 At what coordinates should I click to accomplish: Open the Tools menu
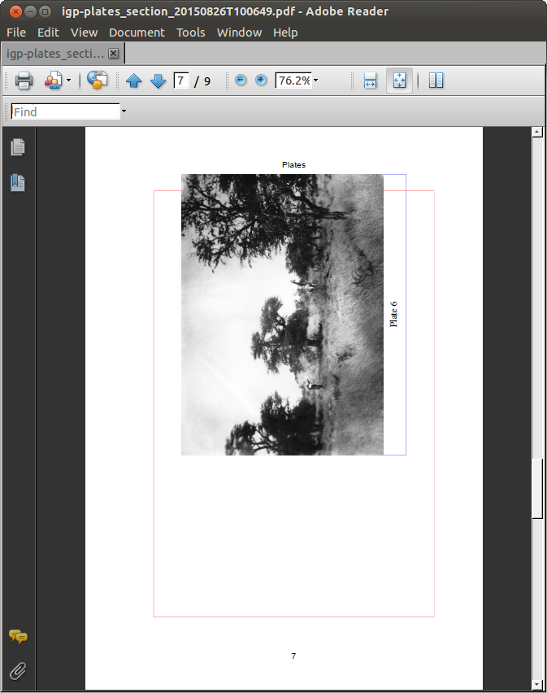pos(191,33)
